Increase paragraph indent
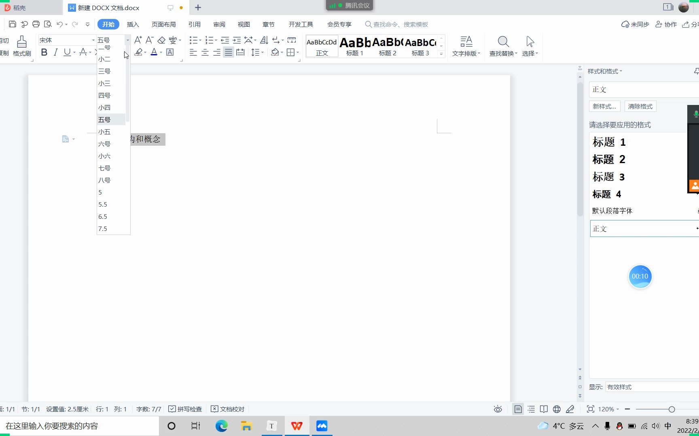The width and height of the screenshot is (699, 436). [237, 40]
